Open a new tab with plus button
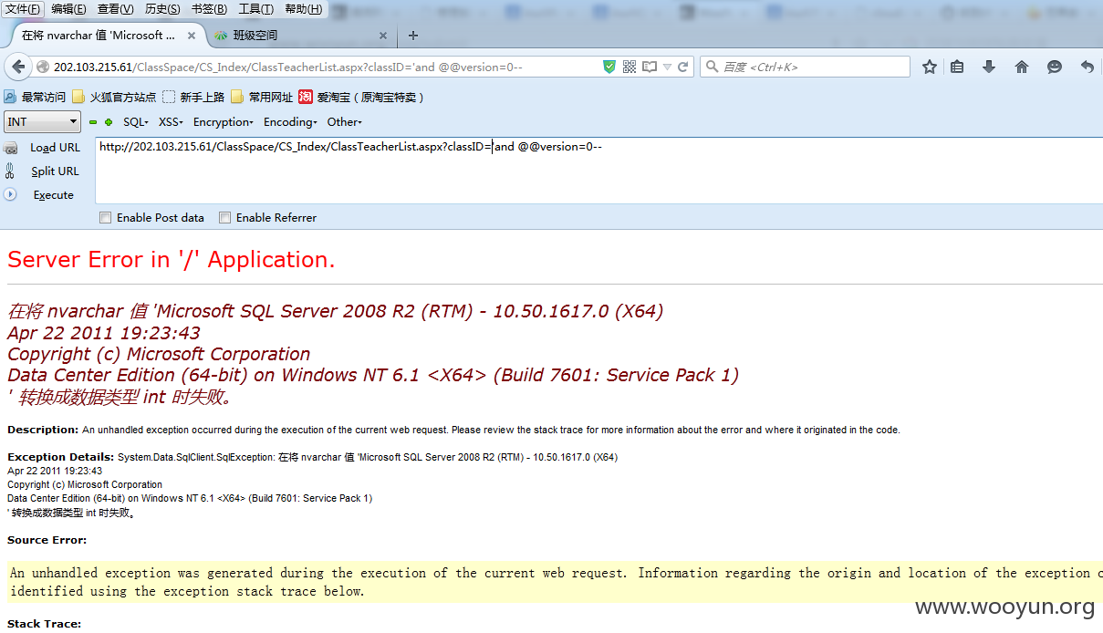This screenshot has height=633, width=1103. 413,36
